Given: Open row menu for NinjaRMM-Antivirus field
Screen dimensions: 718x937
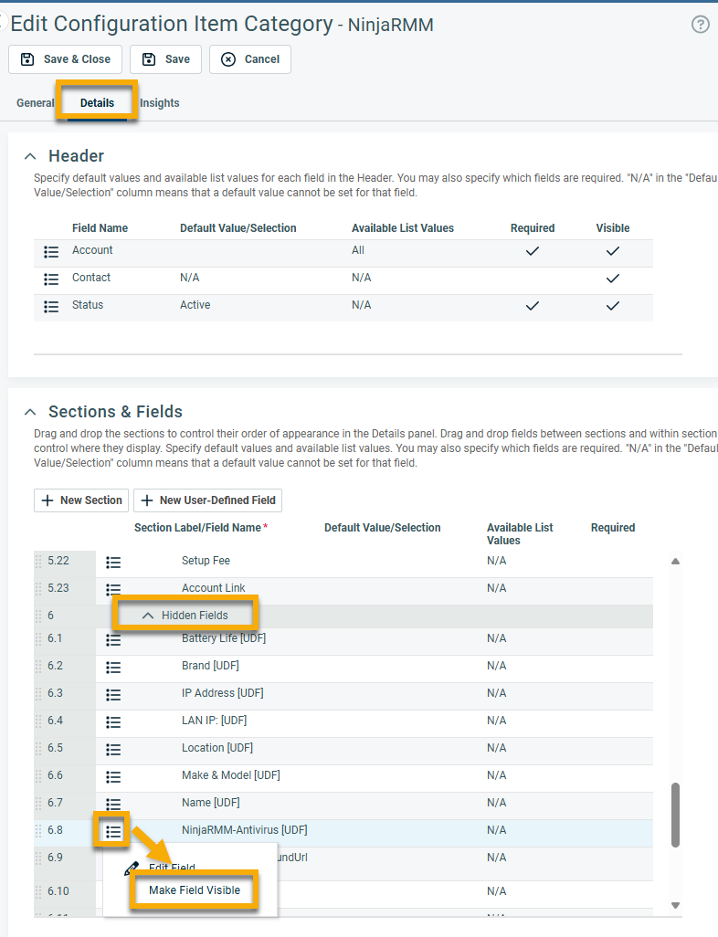Looking at the screenshot, I should point(113,831).
